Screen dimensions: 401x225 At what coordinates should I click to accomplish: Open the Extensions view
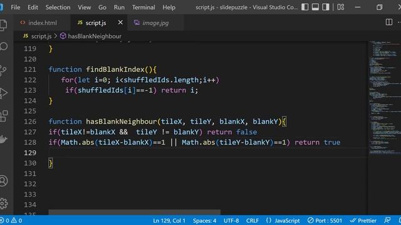[4, 116]
